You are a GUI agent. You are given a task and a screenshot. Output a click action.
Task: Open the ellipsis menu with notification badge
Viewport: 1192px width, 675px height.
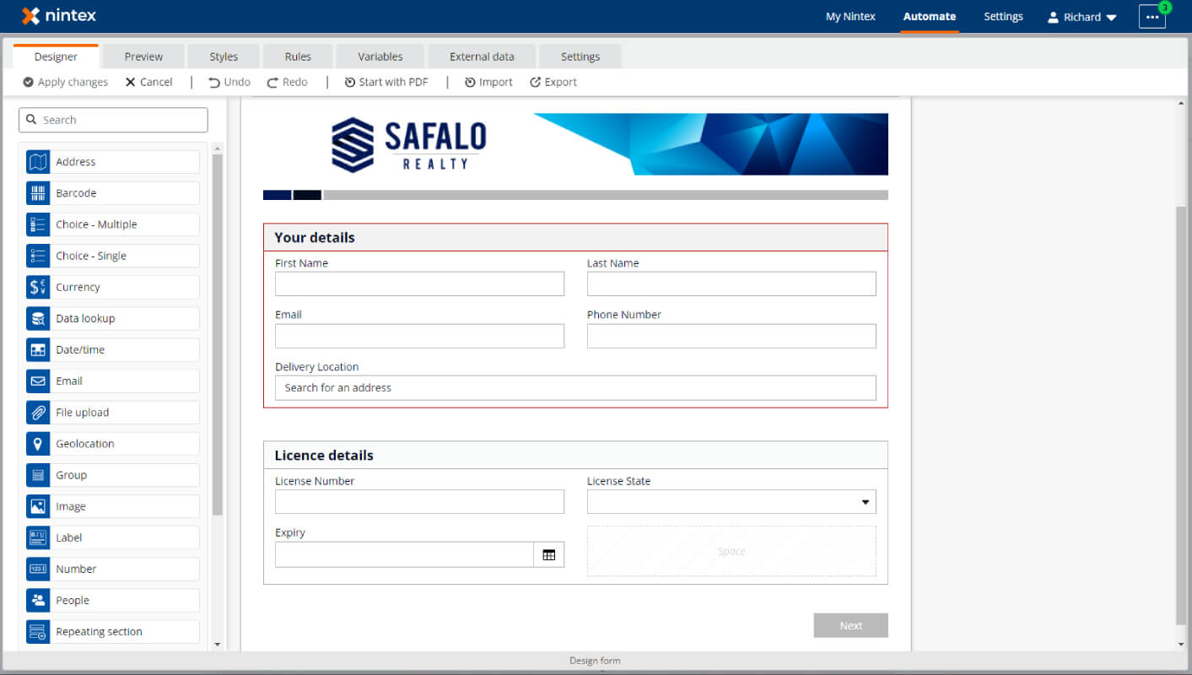pyautogui.click(x=1152, y=17)
